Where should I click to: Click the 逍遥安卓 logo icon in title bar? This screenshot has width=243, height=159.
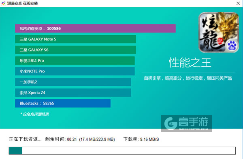click(x=3, y=3)
